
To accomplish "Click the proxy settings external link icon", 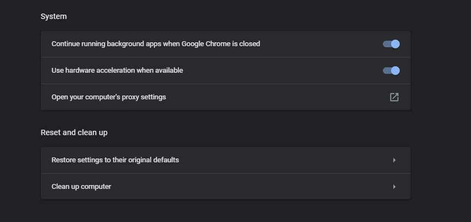I will (394, 97).
